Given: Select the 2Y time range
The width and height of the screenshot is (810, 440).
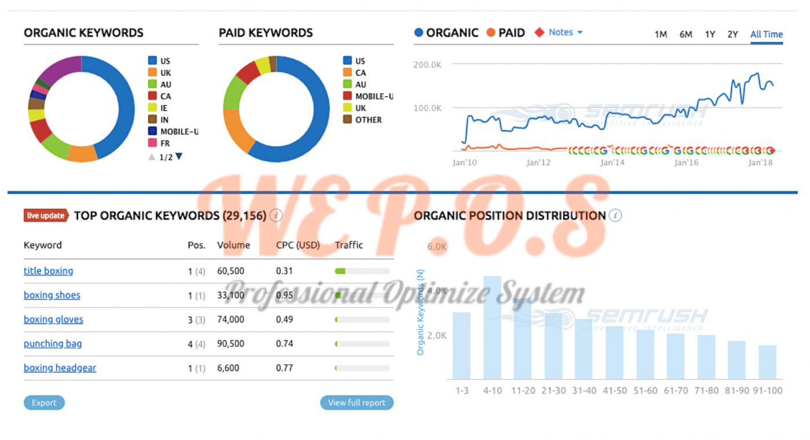Looking at the screenshot, I should tap(732, 34).
